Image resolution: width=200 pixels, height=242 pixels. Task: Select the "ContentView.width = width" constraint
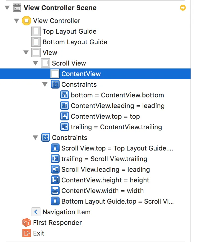(x=102, y=191)
